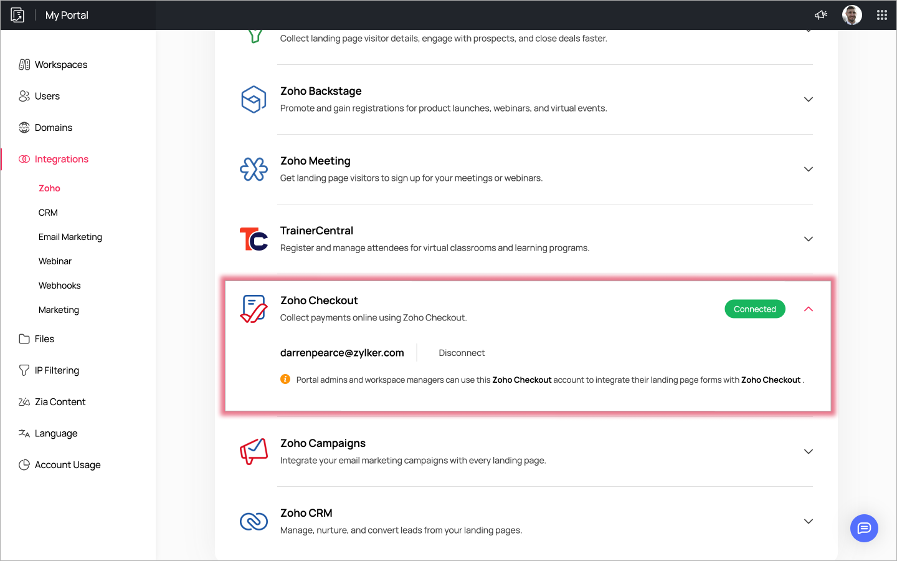
Task: Open Files in the sidebar
Action: point(44,339)
